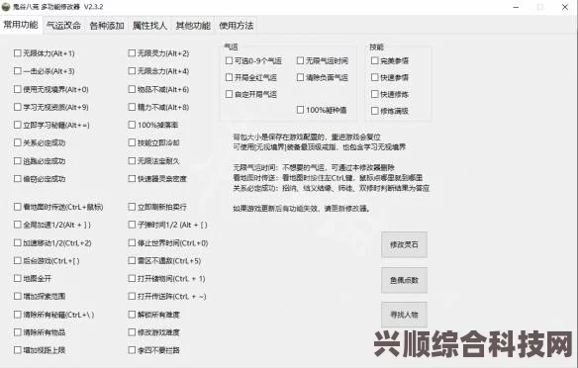The height and width of the screenshot is (368, 578).
Task: Enable 清除负面气运 checkbox
Action: click(300, 77)
